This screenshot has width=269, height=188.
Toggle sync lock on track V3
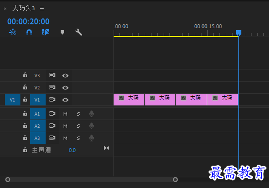coord(52,75)
